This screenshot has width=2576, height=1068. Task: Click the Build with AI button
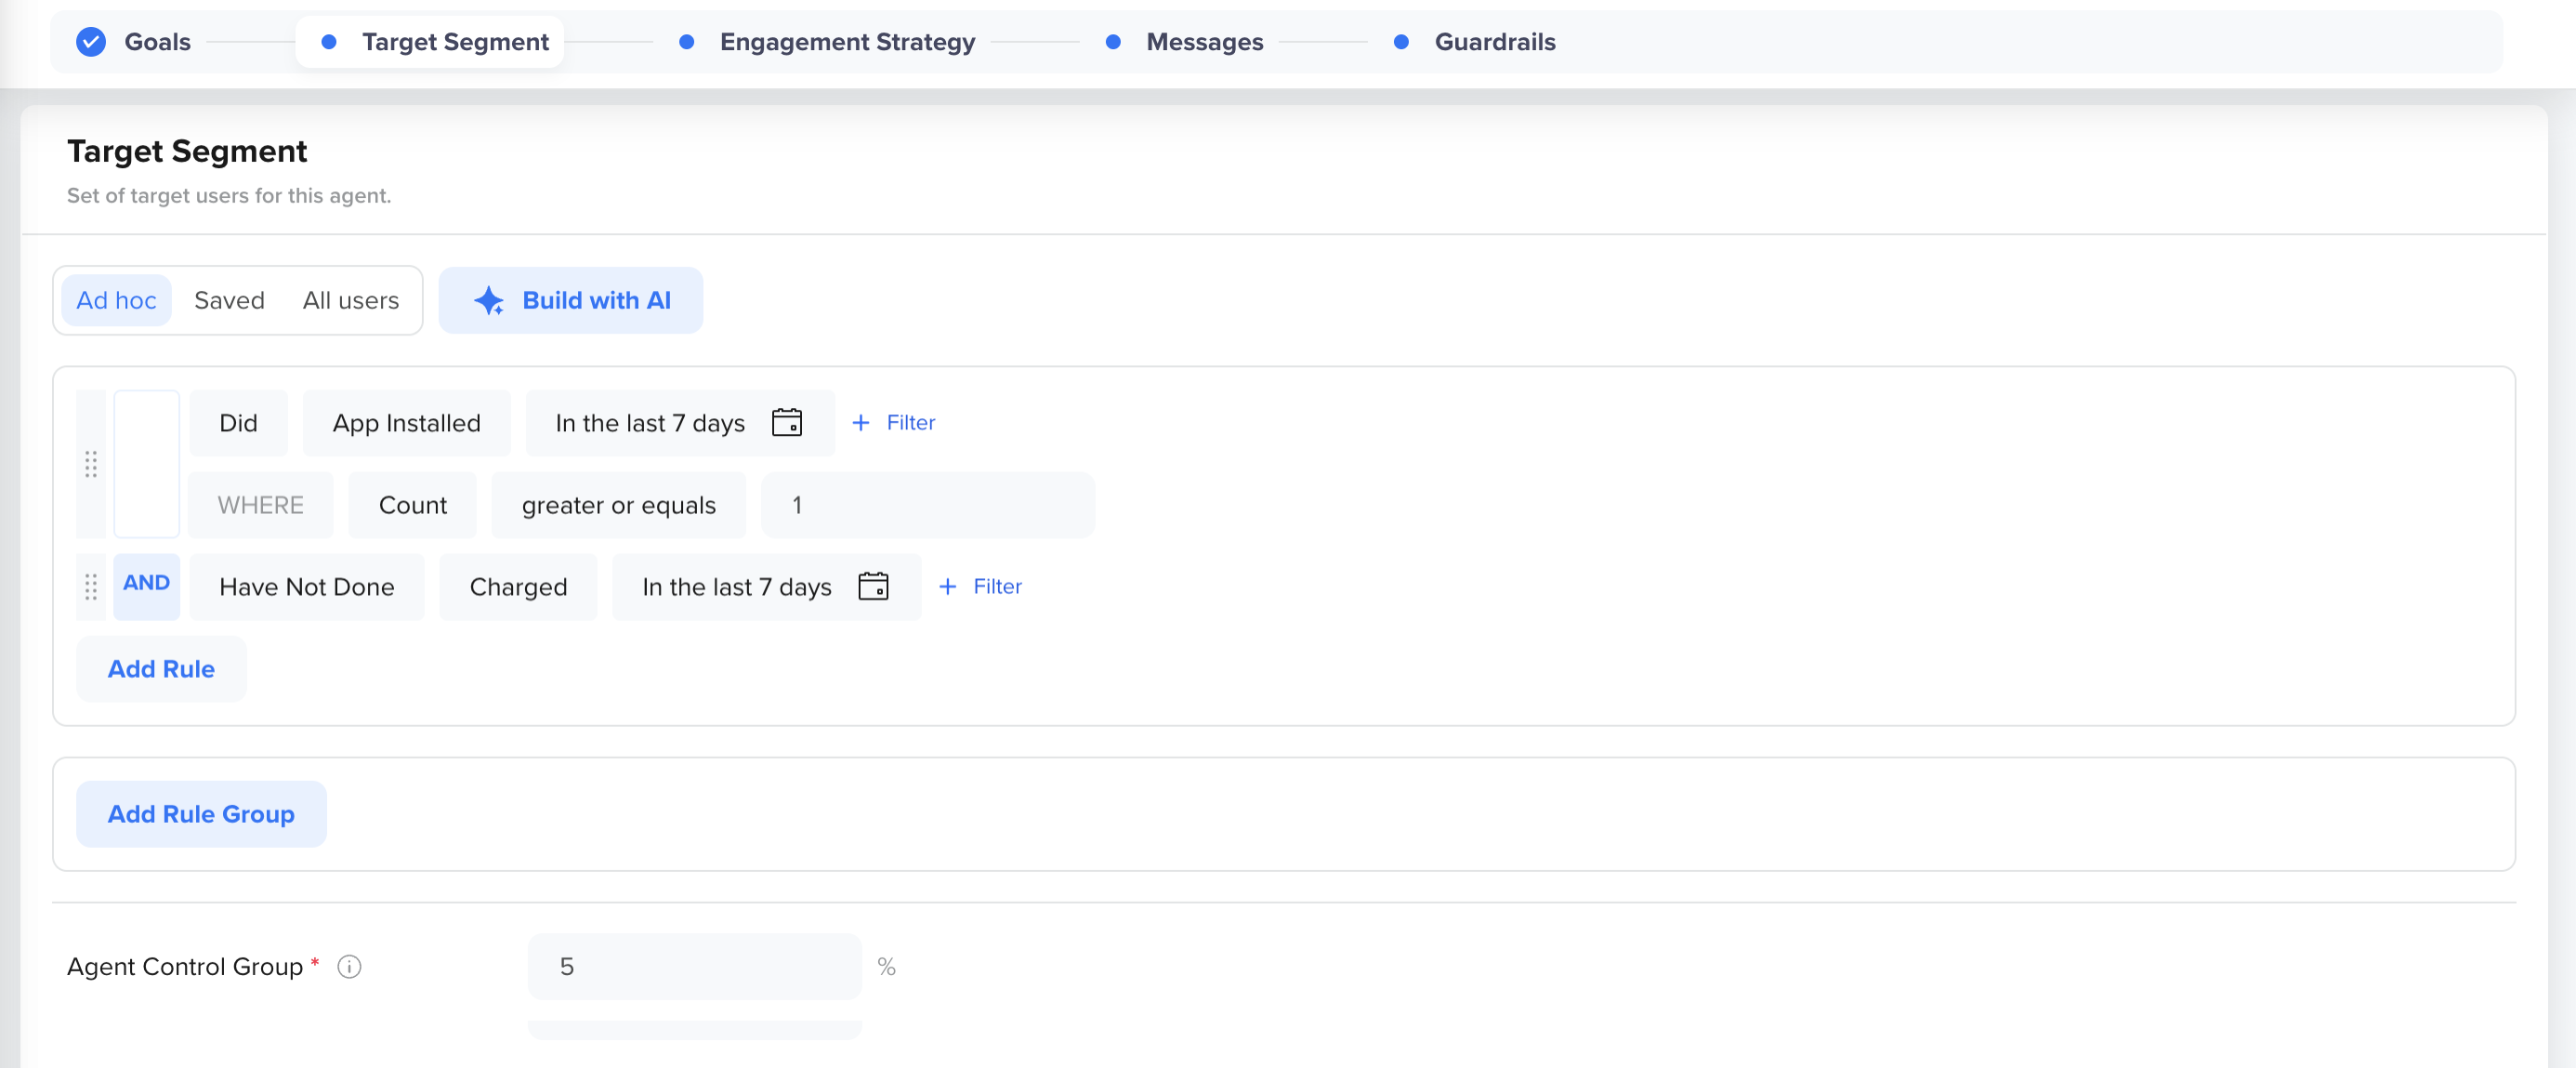click(x=571, y=301)
